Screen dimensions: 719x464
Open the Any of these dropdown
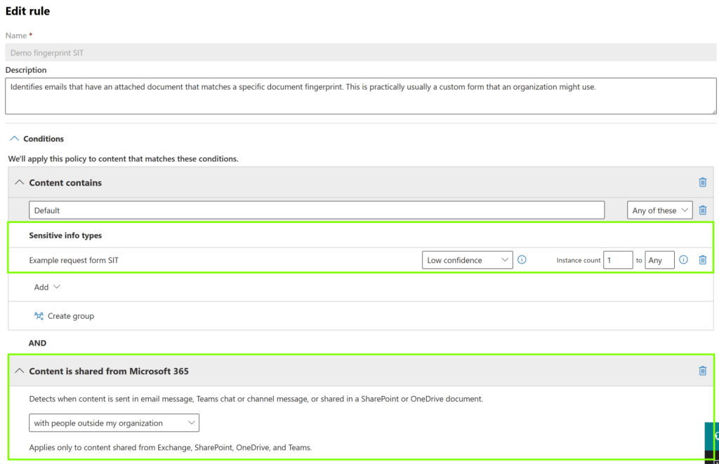tap(659, 210)
